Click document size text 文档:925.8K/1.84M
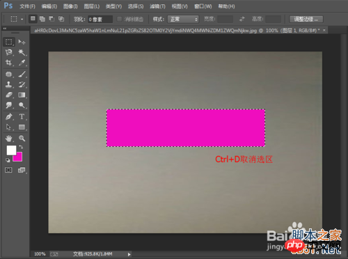This screenshot has width=348, height=259. click(x=93, y=254)
